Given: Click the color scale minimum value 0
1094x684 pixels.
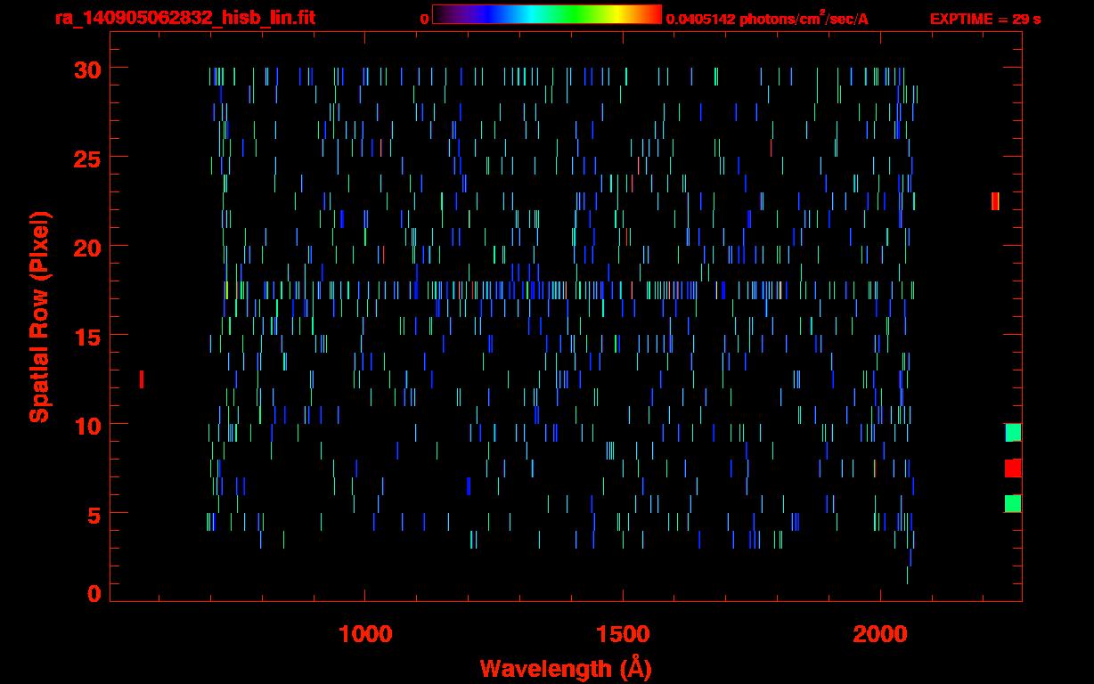Looking at the screenshot, I should click(x=424, y=19).
